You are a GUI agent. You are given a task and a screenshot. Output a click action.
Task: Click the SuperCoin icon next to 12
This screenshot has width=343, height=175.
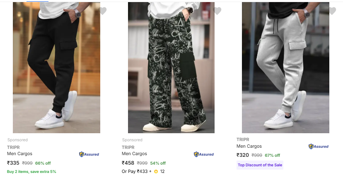point(156,172)
